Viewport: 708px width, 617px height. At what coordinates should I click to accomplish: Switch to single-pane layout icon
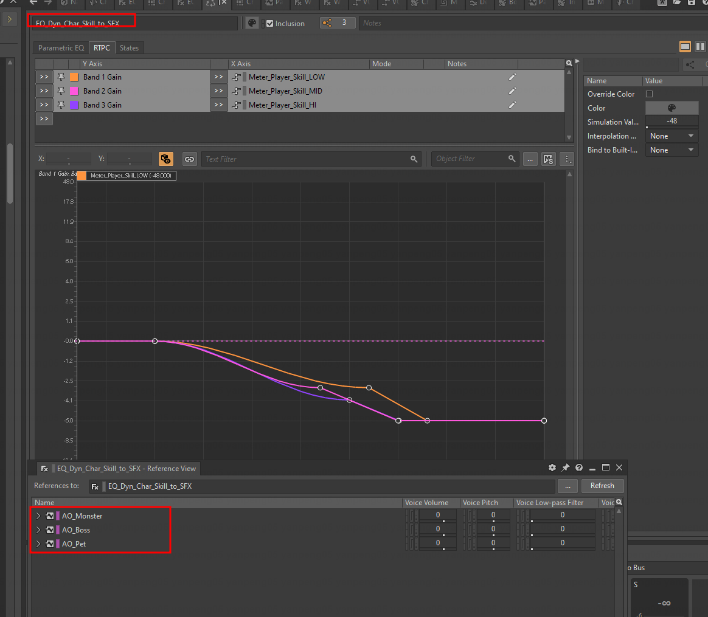[685, 46]
